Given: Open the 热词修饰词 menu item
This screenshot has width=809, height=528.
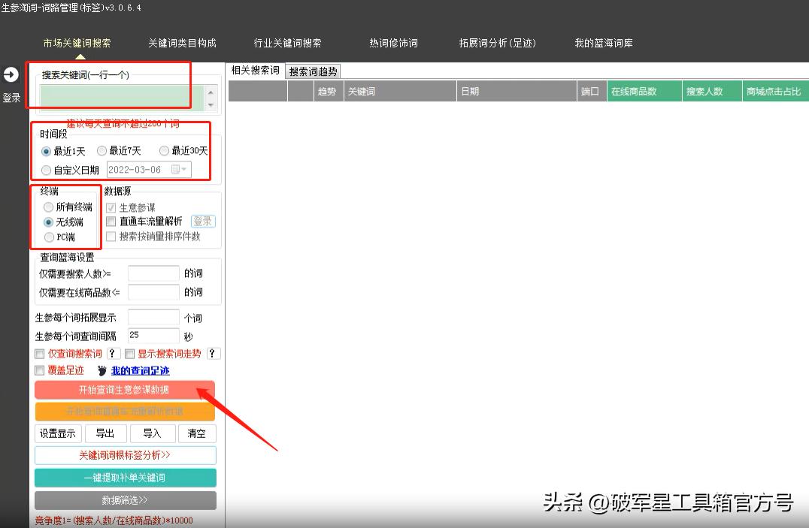Looking at the screenshot, I should [x=395, y=44].
